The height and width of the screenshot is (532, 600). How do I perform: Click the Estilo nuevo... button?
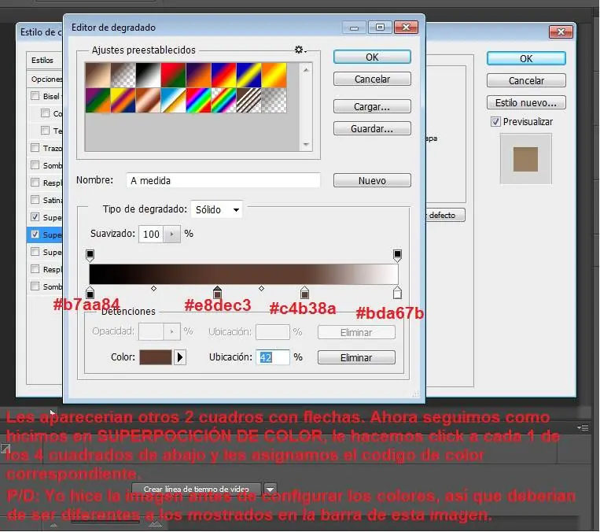pos(526,102)
